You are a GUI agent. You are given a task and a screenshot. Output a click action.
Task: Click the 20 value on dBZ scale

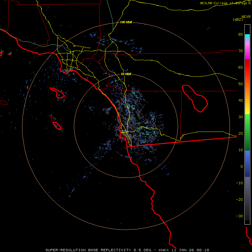click(241, 133)
